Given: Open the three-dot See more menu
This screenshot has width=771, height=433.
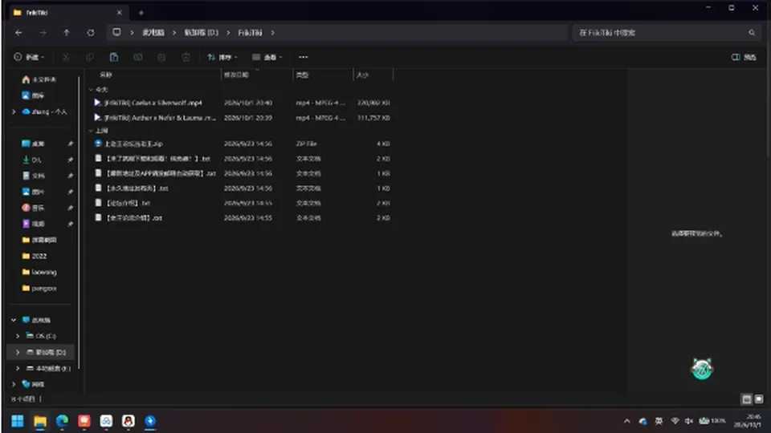Looking at the screenshot, I should pyautogui.click(x=304, y=57).
